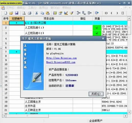Select the green variable cell a1
This screenshot has width=132, height=123.
97,28
